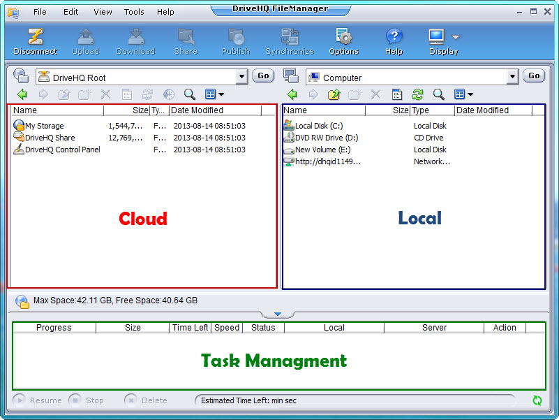Click the Display monitor icon
Viewport: 559px width, 420px height.
click(x=437, y=37)
